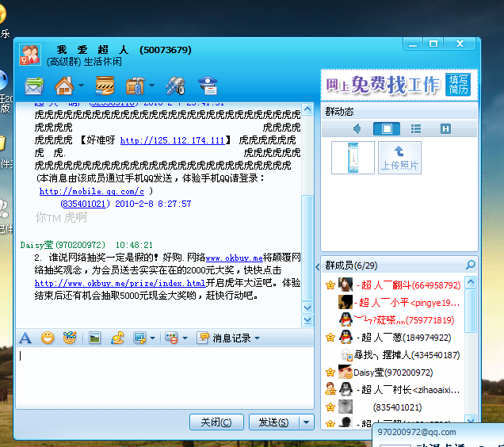The image size is (504, 447).
Task: Click chat scrollbar up arrow
Action: point(307,109)
